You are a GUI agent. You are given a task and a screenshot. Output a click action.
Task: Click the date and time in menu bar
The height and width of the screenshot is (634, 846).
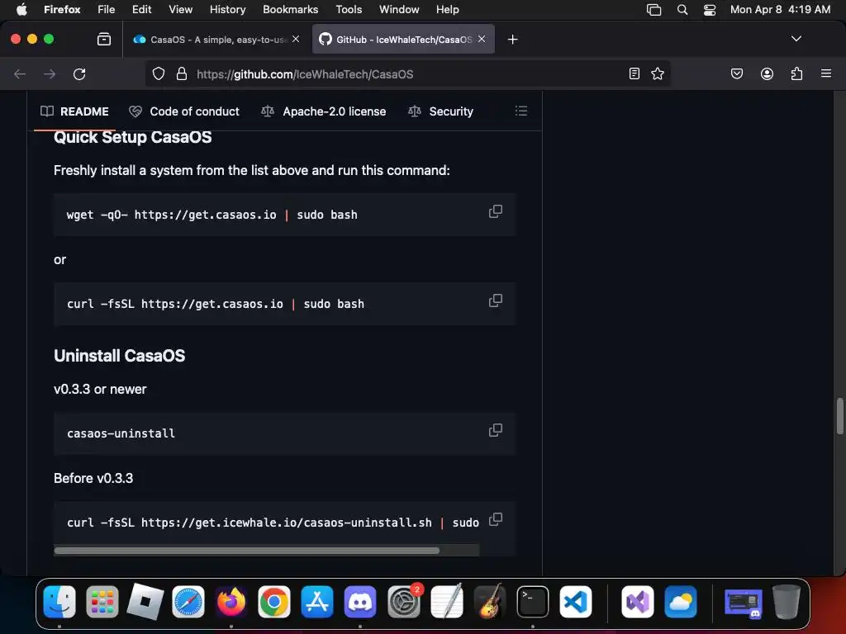780,10
